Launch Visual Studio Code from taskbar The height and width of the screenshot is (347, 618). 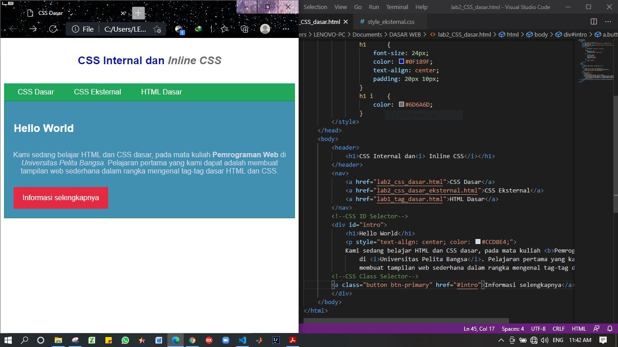coord(242,340)
